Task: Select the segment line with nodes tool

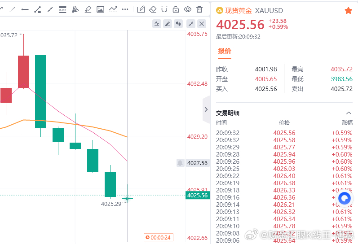Action: pos(37,9)
